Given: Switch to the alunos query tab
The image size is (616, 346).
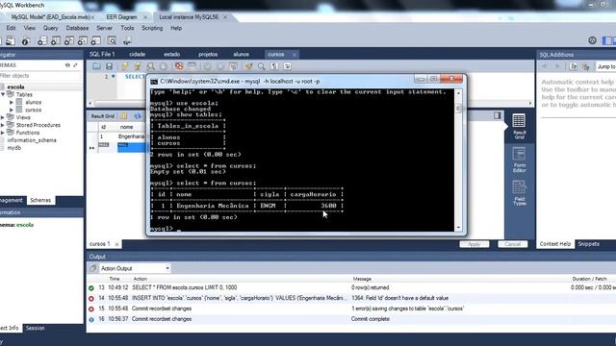Looking at the screenshot, I should 241,54.
